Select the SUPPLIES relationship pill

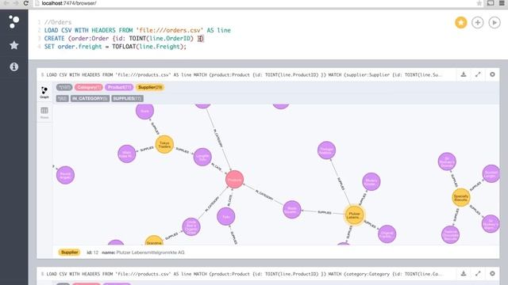[127, 98]
